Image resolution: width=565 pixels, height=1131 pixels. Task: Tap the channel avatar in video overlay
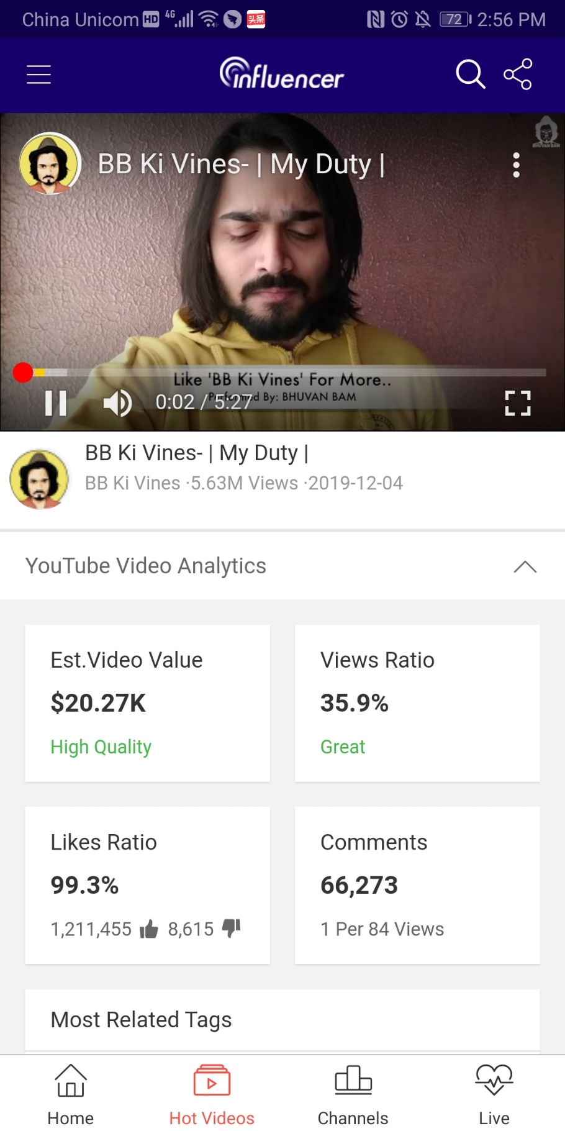coord(50,164)
